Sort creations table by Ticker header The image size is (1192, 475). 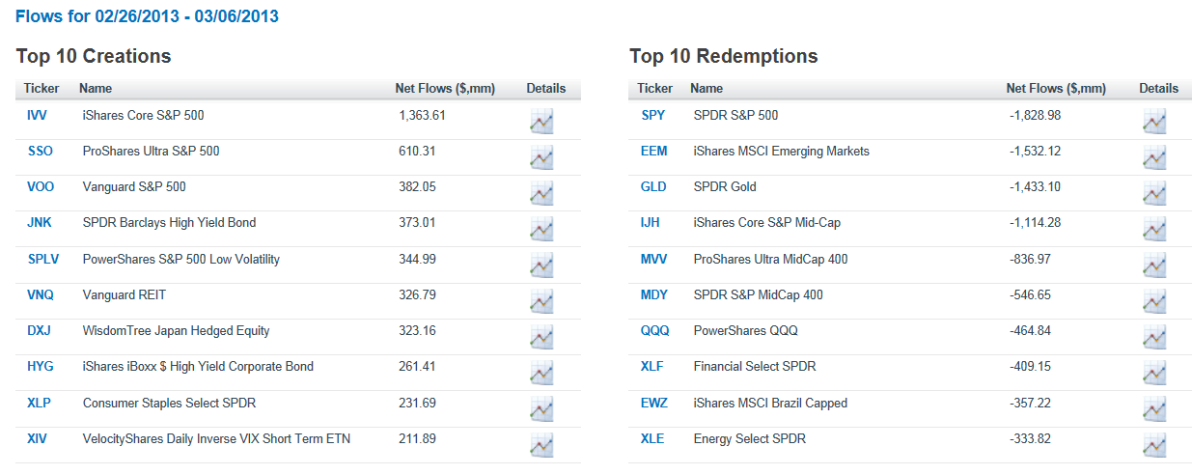coord(42,89)
